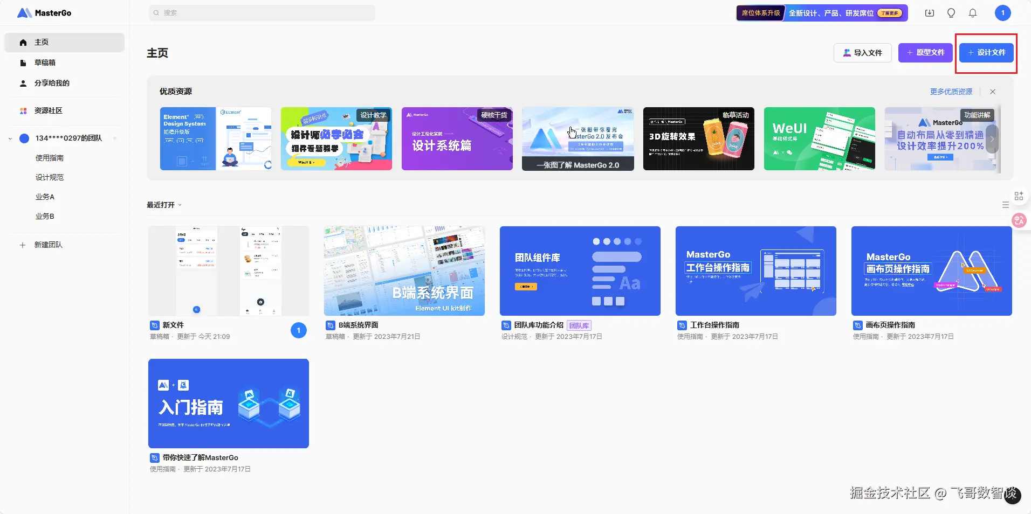This screenshot has width=1031, height=514.
Task: Go to 主页 in sidebar
Action: coord(64,43)
